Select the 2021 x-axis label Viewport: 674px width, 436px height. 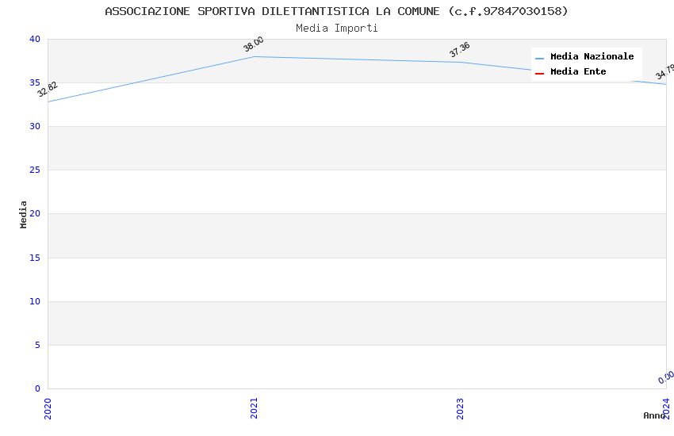point(254,408)
